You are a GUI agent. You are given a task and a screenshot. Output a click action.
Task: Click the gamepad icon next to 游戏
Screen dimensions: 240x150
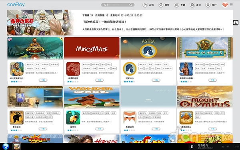click(145, 5)
